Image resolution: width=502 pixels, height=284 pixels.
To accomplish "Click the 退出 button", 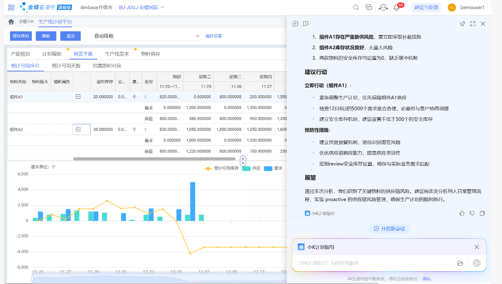I will [71, 36].
